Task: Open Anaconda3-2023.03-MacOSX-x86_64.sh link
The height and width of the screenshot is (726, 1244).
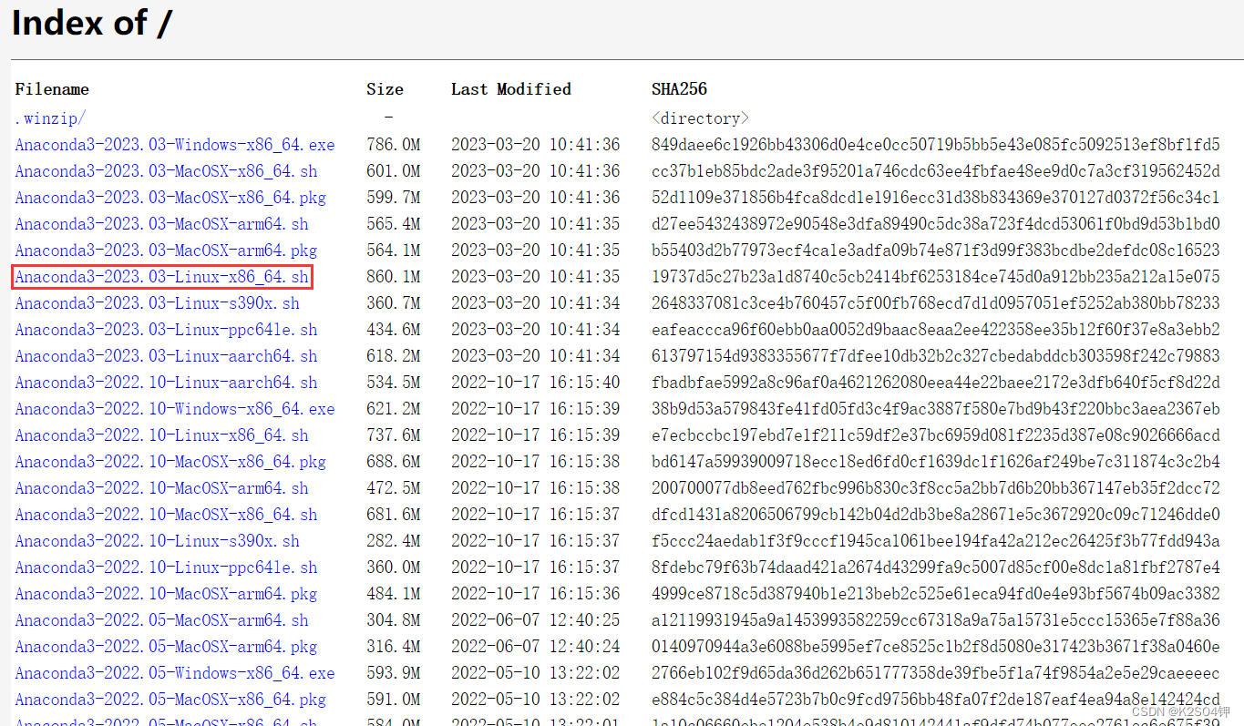Action: 166,171
